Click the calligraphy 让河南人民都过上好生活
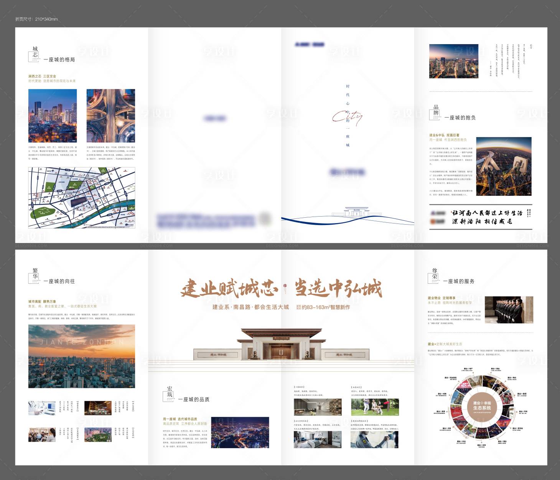The width and height of the screenshot is (560, 480). tap(487, 213)
